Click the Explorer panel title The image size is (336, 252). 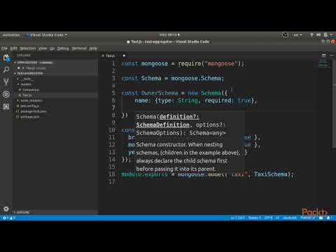tap(24, 55)
